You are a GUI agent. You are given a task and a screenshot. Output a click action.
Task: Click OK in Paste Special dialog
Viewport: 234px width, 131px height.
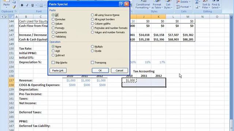click(x=100, y=71)
